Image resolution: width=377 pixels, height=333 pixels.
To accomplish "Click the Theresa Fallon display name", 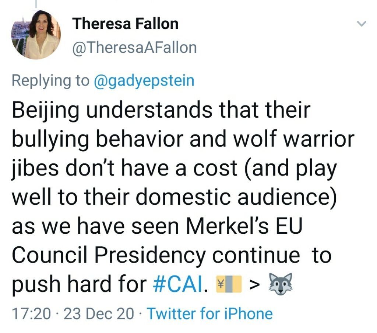I will coord(125,24).
